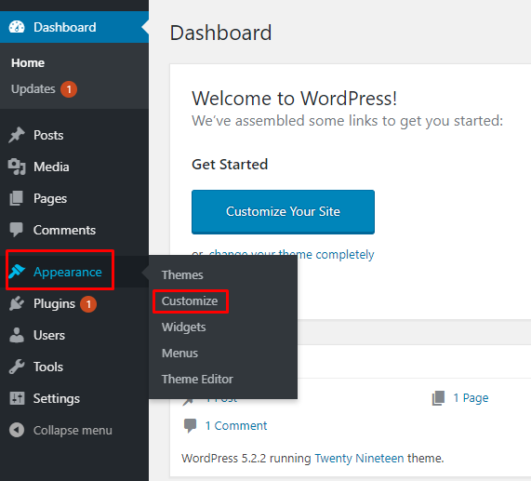The width and height of the screenshot is (531, 481).
Task: Select Menus from the Appearance flyout
Action: coord(179,353)
